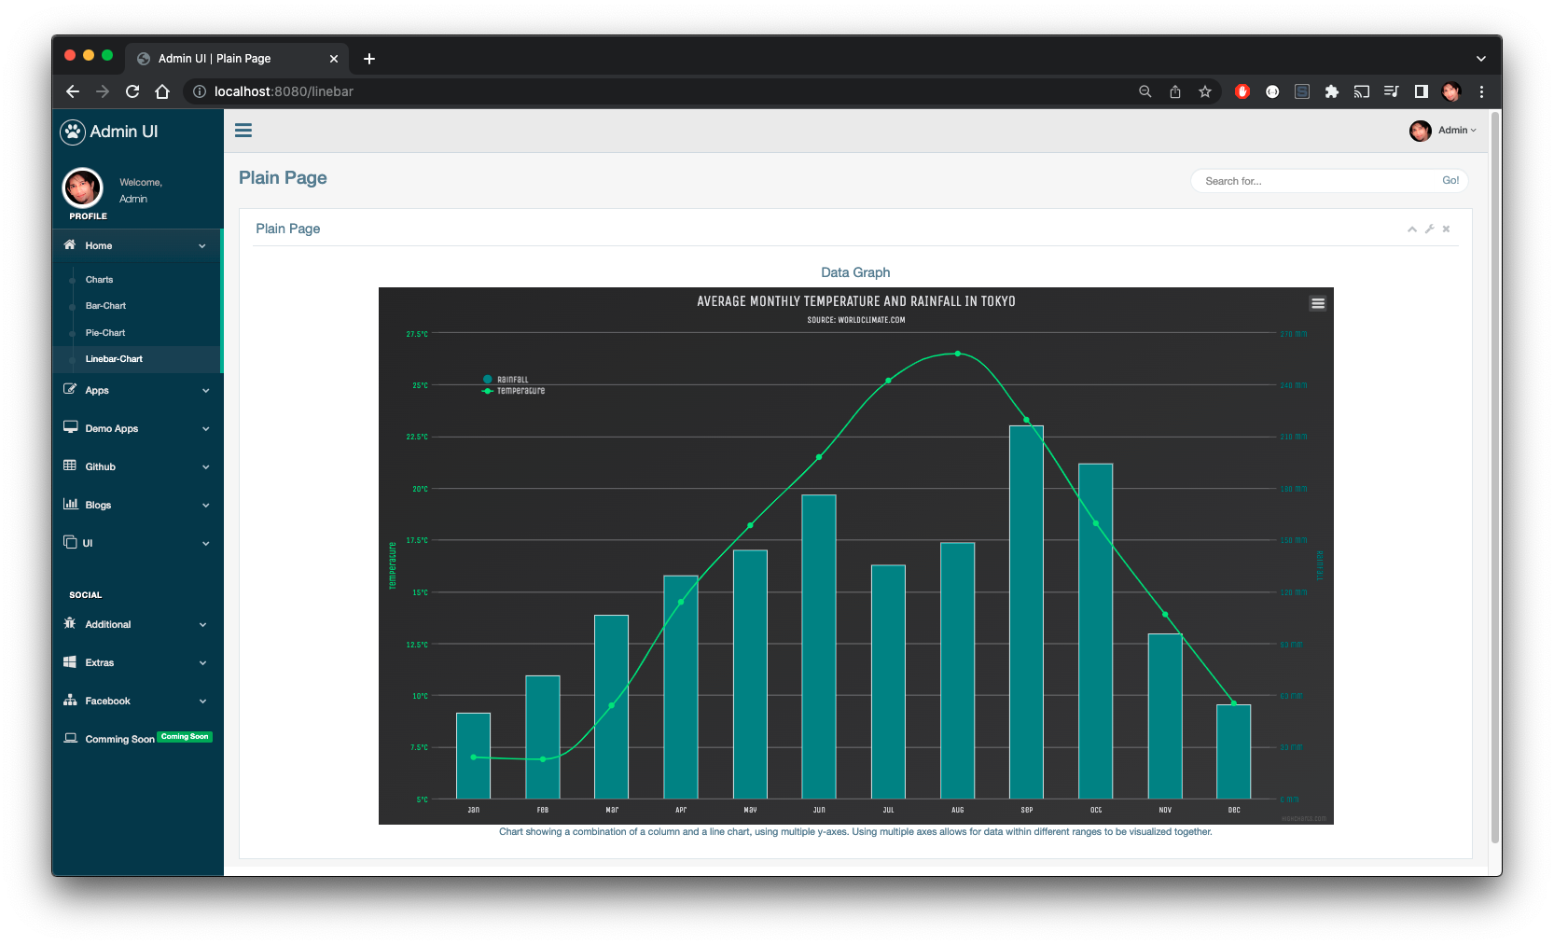
Task: Click the August temperature data point
Action: (x=958, y=354)
